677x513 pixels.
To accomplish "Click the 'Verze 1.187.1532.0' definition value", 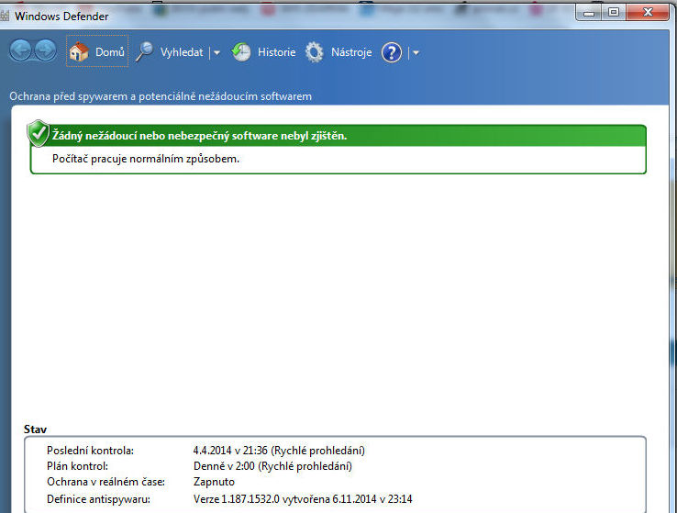I will tap(303, 499).
